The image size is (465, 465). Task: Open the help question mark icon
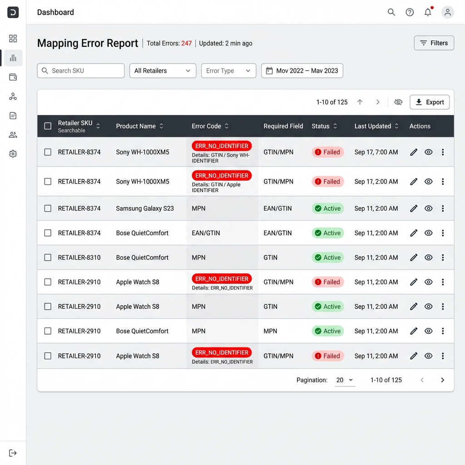(410, 12)
